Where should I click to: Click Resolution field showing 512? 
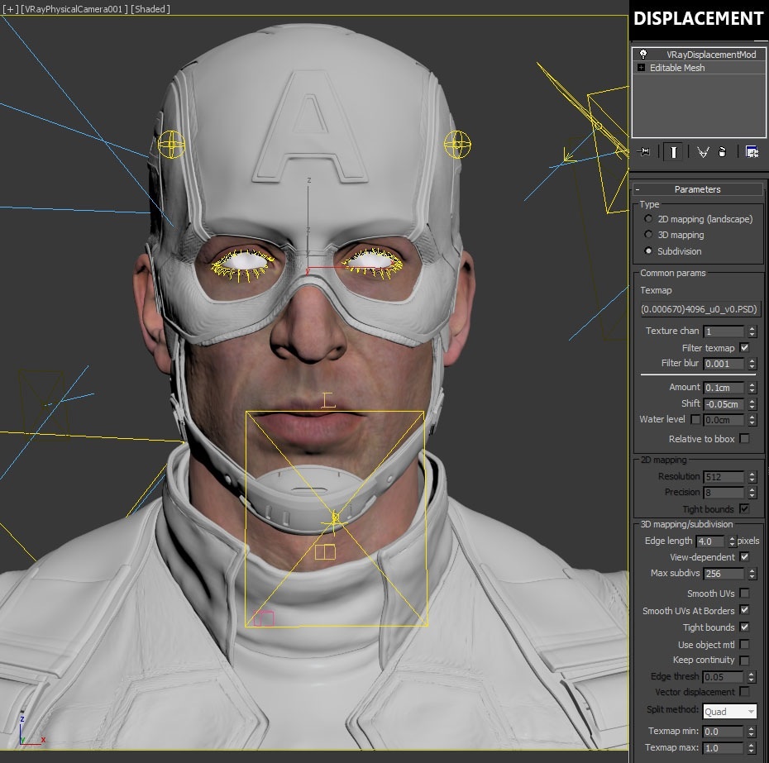(x=724, y=477)
